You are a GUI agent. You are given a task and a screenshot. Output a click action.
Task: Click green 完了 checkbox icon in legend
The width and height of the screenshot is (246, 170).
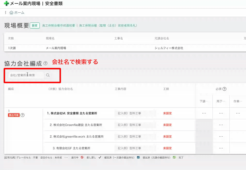(x=174, y=157)
